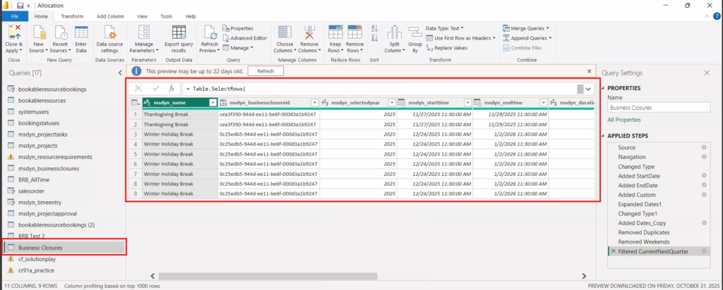Expand the formula bar with the chevron
The image size is (723, 290).
tap(587, 89)
